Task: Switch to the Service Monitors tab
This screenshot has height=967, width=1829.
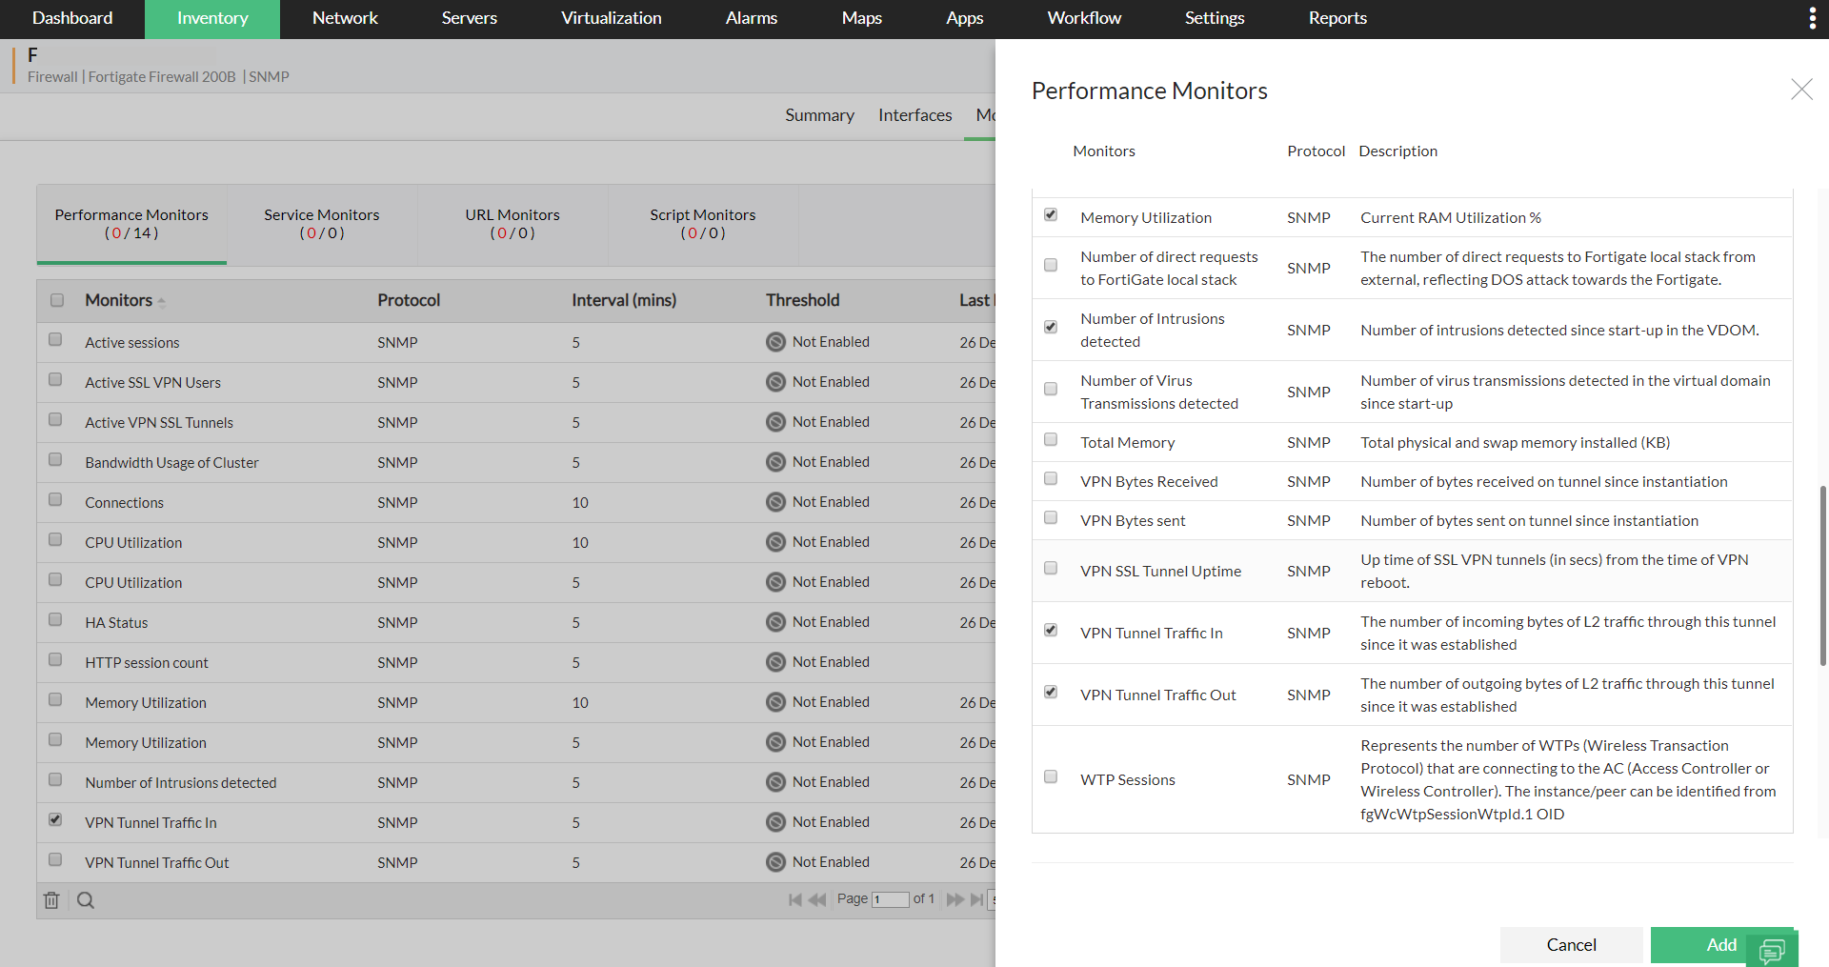Action: click(322, 223)
